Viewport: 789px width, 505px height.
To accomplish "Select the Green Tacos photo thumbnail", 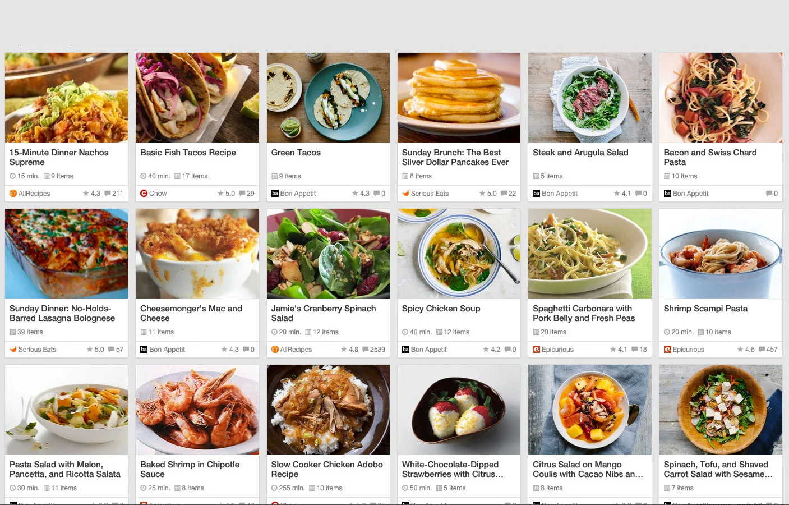I will [x=328, y=98].
